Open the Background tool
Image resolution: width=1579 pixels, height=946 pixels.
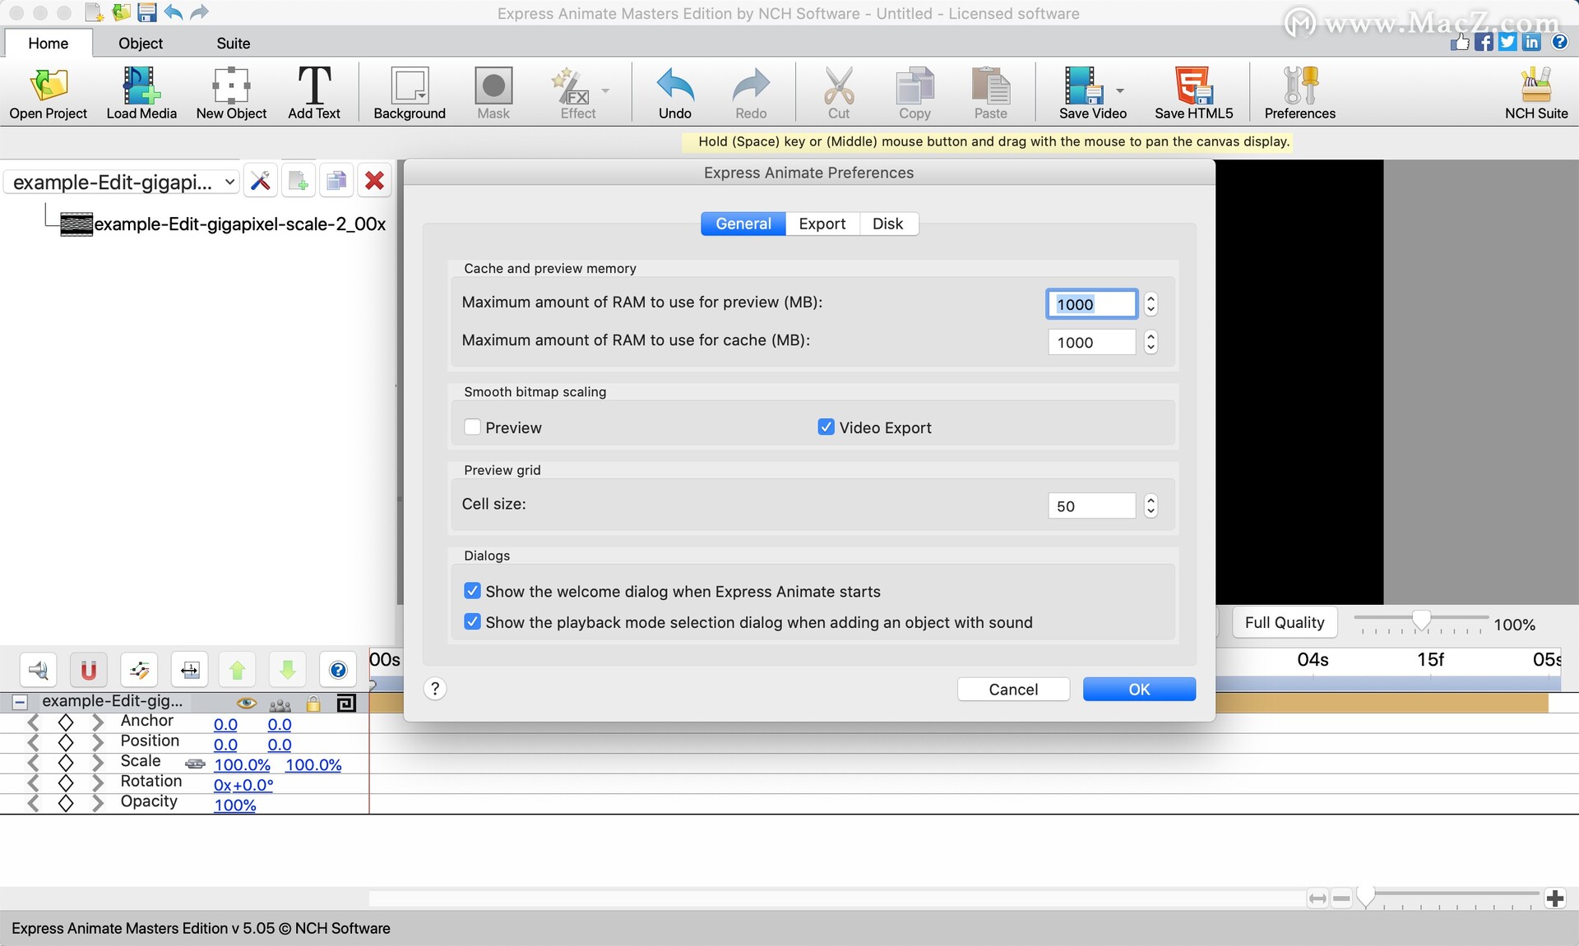pyautogui.click(x=410, y=92)
